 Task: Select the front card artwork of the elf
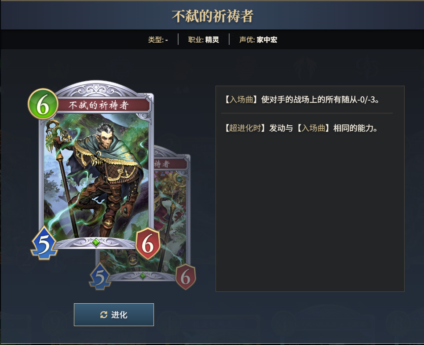tap(96, 176)
